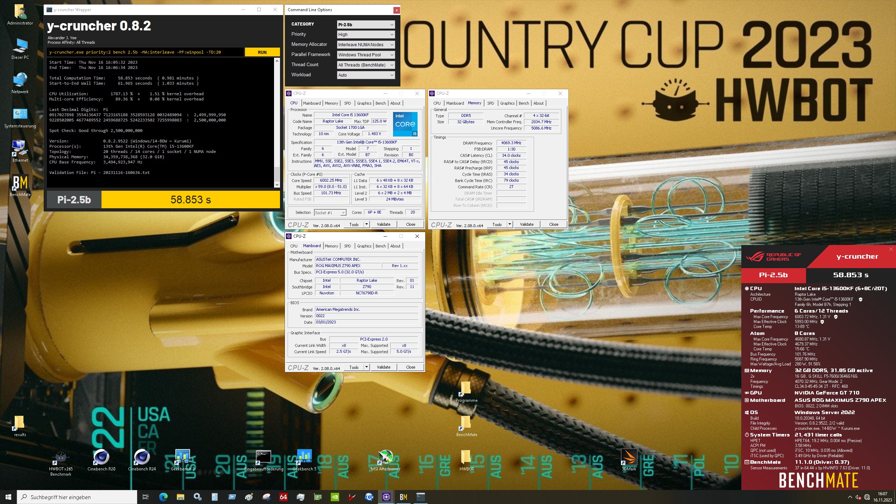Viewport: 896px width, 504px height.
Task: Click the AIDA64 taskbar icon
Action: (283, 497)
